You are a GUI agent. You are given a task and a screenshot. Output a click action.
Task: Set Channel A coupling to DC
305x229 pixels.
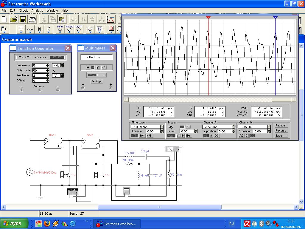click(x=217, y=136)
